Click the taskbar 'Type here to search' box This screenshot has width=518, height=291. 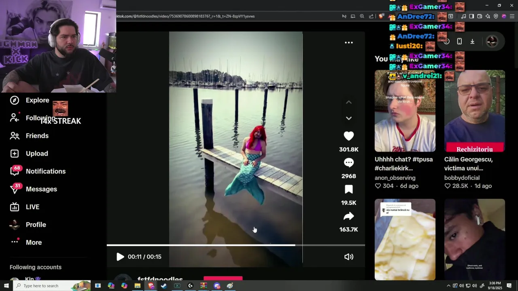tap(53, 286)
